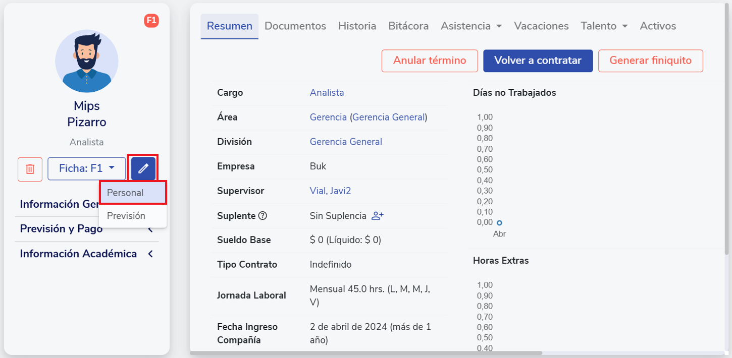The width and height of the screenshot is (732, 358).
Task: Click the F1 red badge
Action: pyautogui.click(x=151, y=21)
